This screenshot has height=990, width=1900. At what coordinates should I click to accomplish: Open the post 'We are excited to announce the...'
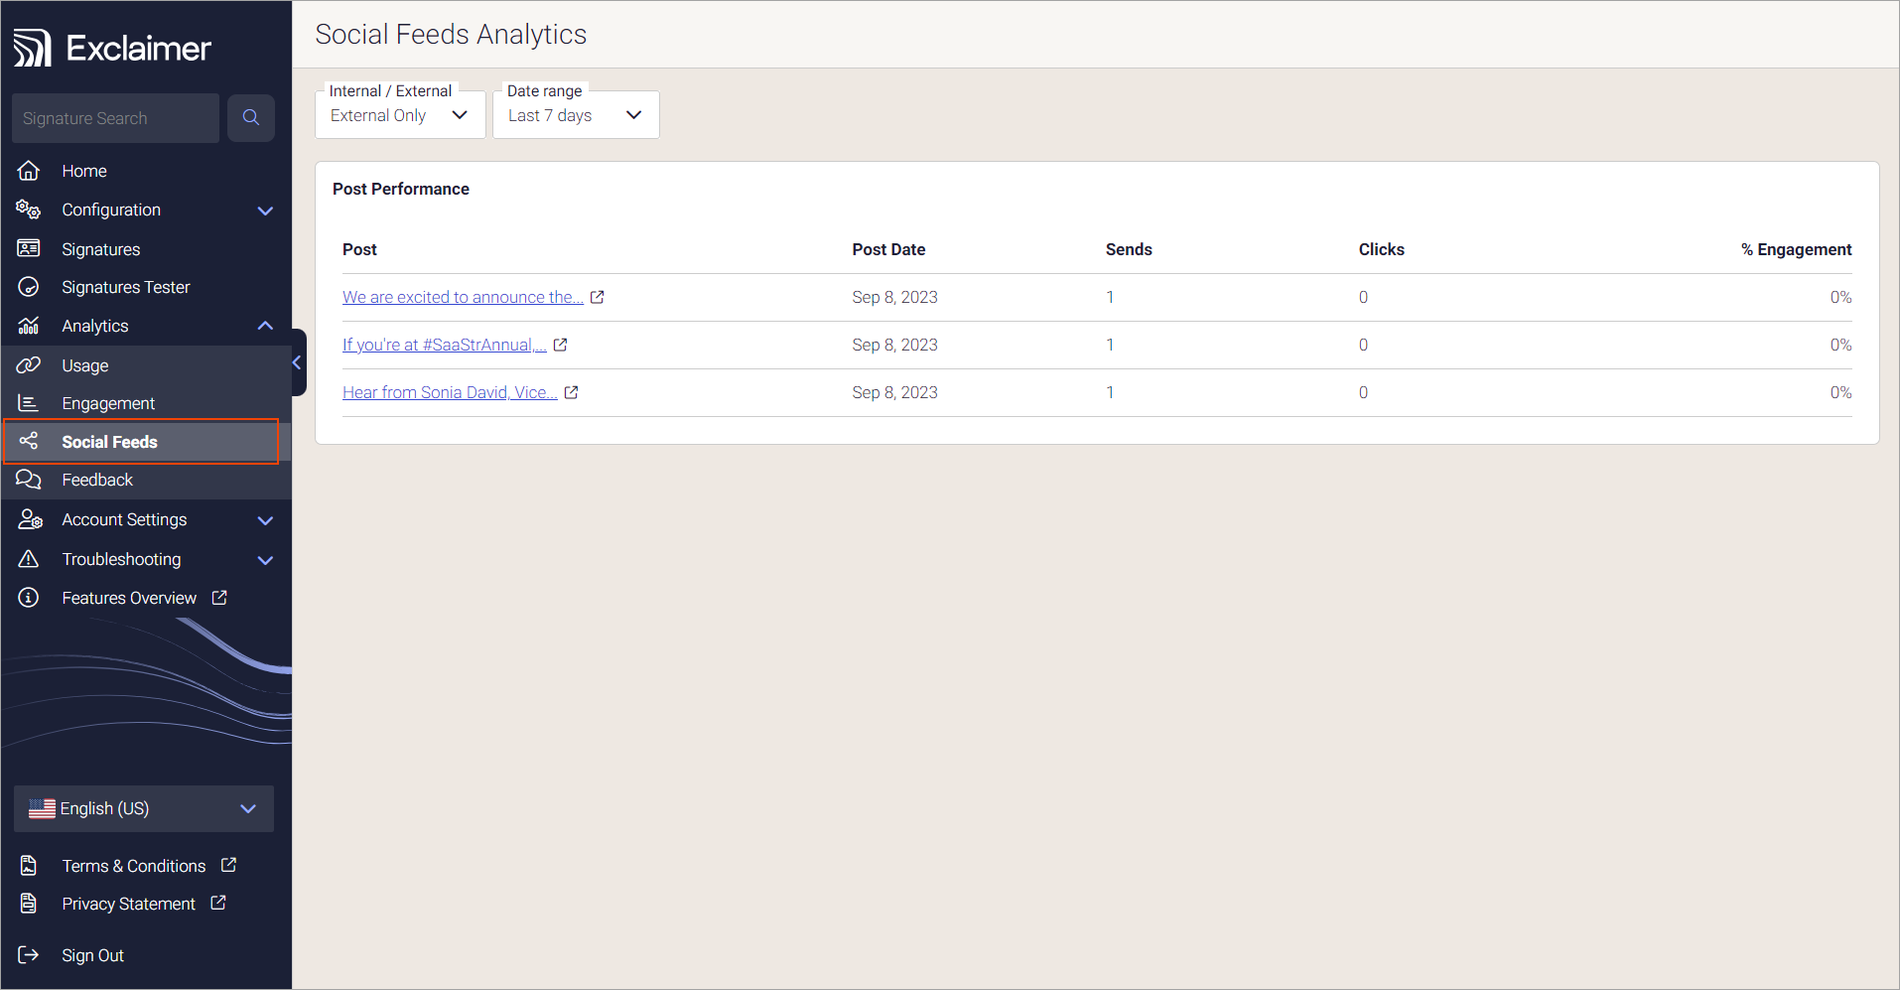click(x=463, y=296)
